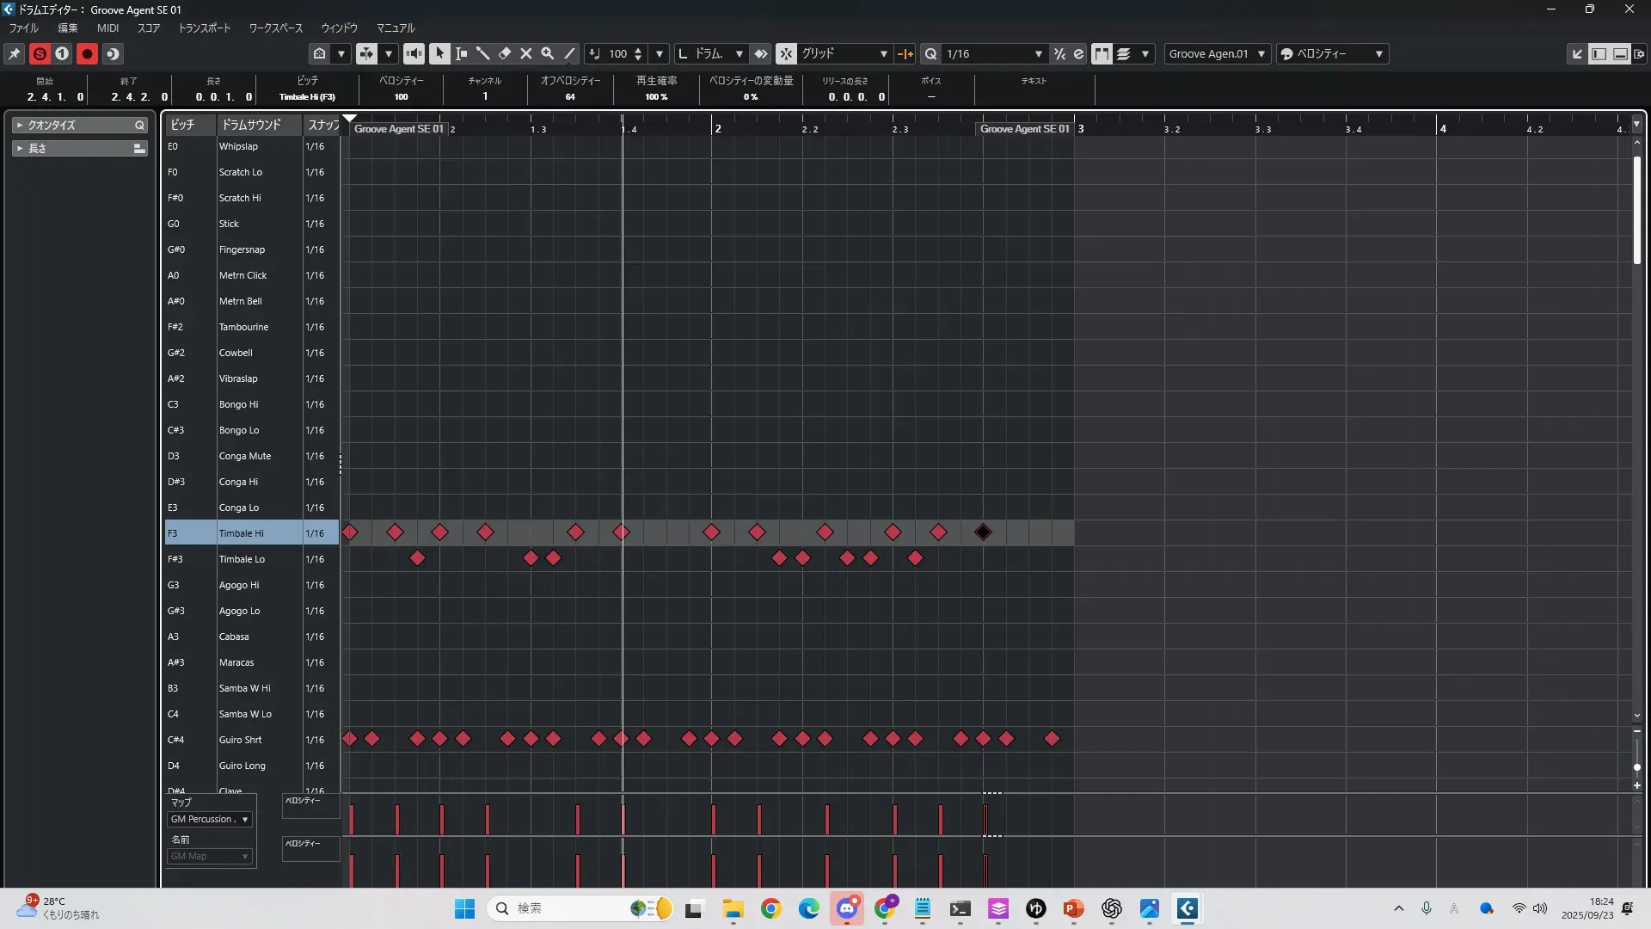Select the Line tool
The width and height of the screenshot is (1651, 929).
569,53
